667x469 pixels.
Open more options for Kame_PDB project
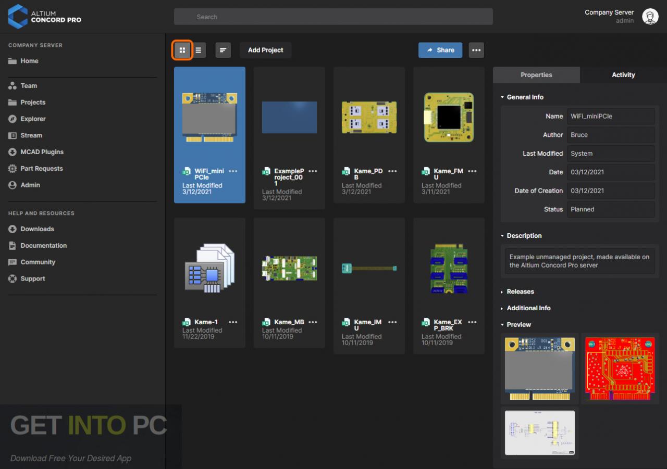point(392,171)
